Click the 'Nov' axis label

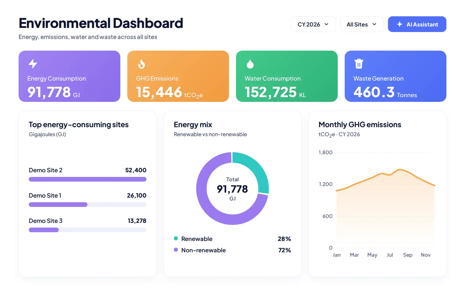[425, 255]
